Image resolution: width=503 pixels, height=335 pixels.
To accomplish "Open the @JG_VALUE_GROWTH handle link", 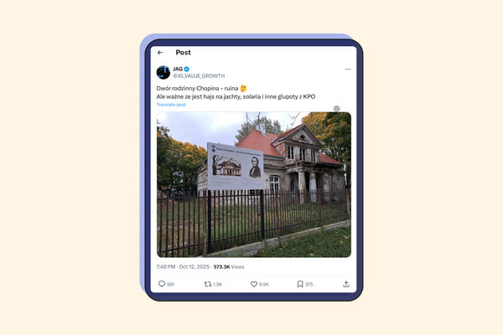I will pos(199,76).
